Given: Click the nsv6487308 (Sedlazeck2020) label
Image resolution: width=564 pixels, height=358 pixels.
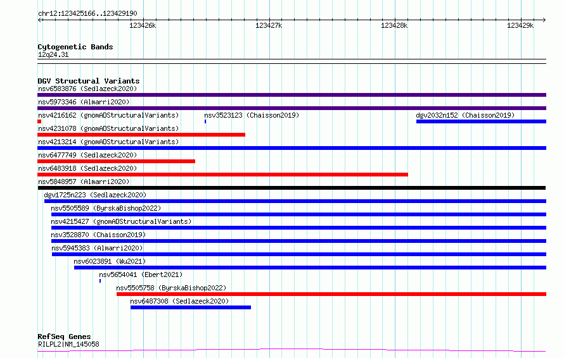Looking at the screenshot, I should pos(179,301).
